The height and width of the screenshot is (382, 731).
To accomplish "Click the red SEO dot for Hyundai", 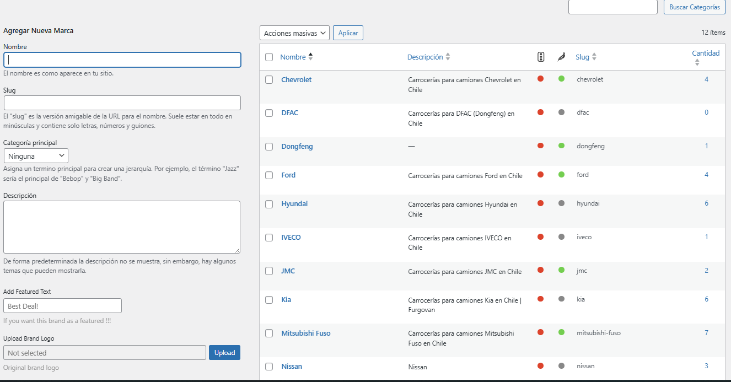I will point(540,203).
